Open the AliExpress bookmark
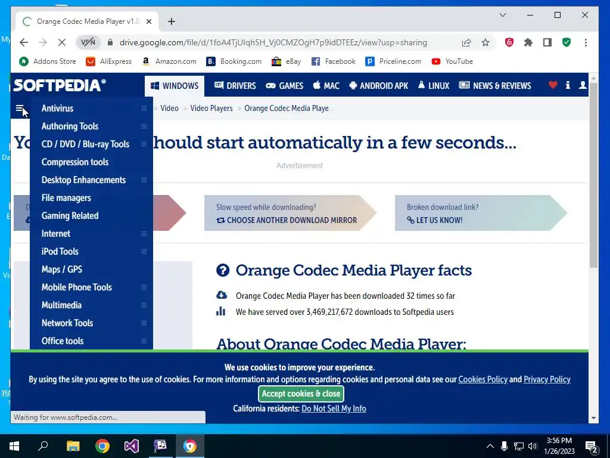This screenshot has height=458, width=610. [x=108, y=61]
